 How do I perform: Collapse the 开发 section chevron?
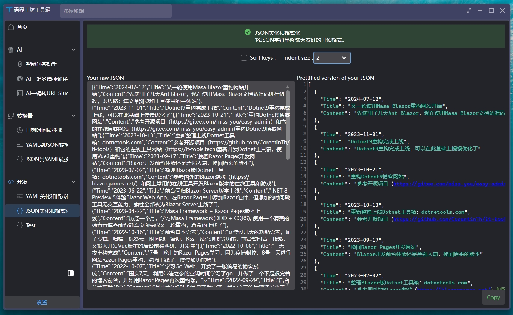(73, 182)
